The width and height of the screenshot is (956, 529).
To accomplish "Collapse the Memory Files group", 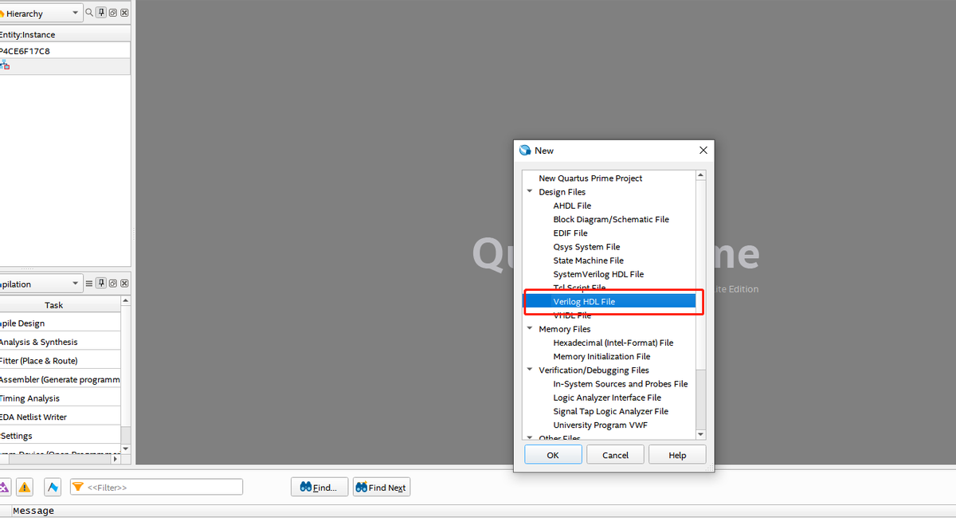I will tap(530, 329).
